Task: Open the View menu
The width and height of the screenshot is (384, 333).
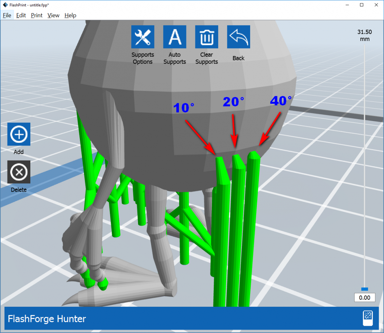Action: (x=53, y=15)
